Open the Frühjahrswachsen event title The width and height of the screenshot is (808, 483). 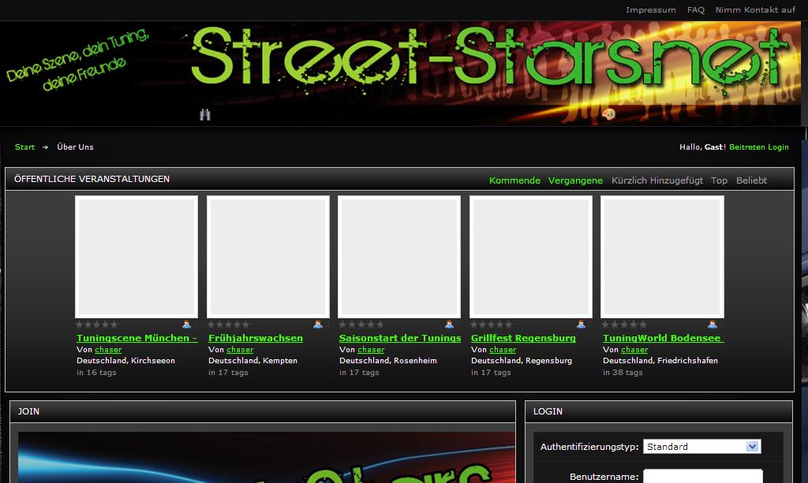pyautogui.click(x=256, y=338)
